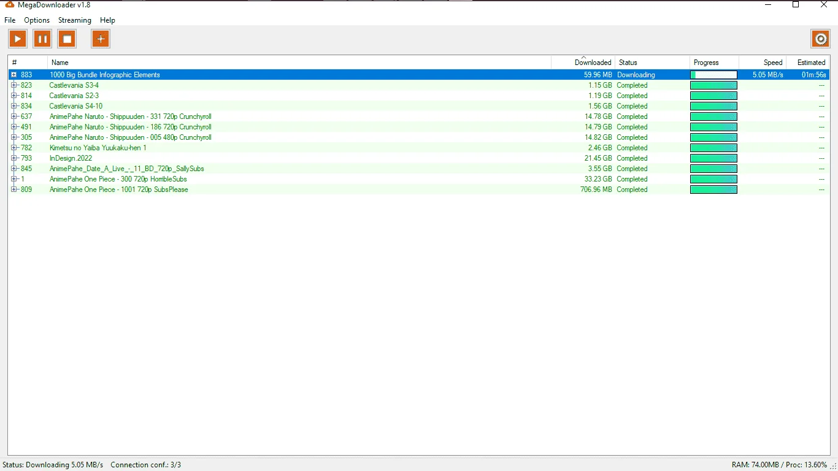Open configuration via the gear icon
The width and height of the screenshot is (838, 471).
pyautogui.click(x=820, y=39)
